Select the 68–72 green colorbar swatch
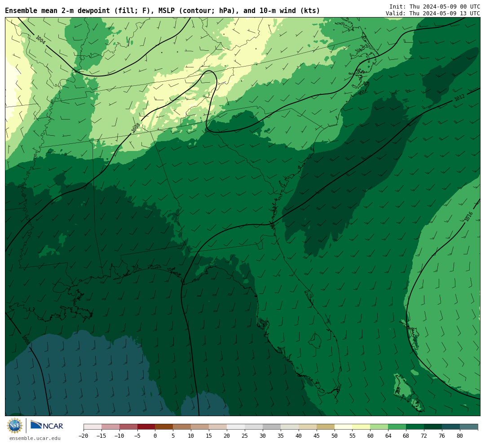This screenshot has width=485, height=444. point(415,427)
